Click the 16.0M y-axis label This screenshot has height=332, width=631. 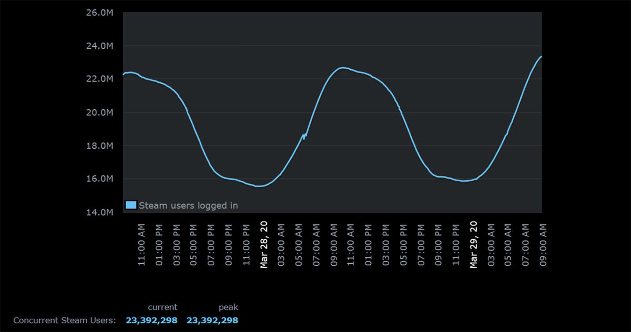100,179
